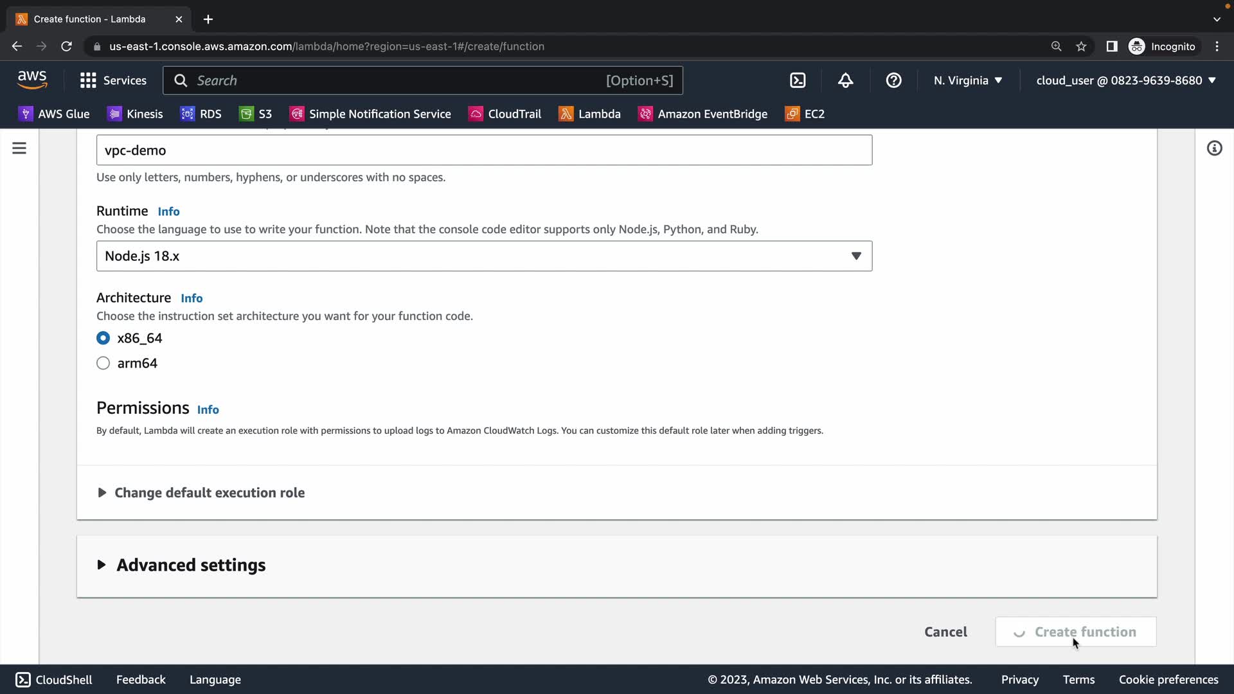This screenshot has height=694, width=1234.
Task: Click the Create function - Lambda tab
Action: [x=90, y=19]
